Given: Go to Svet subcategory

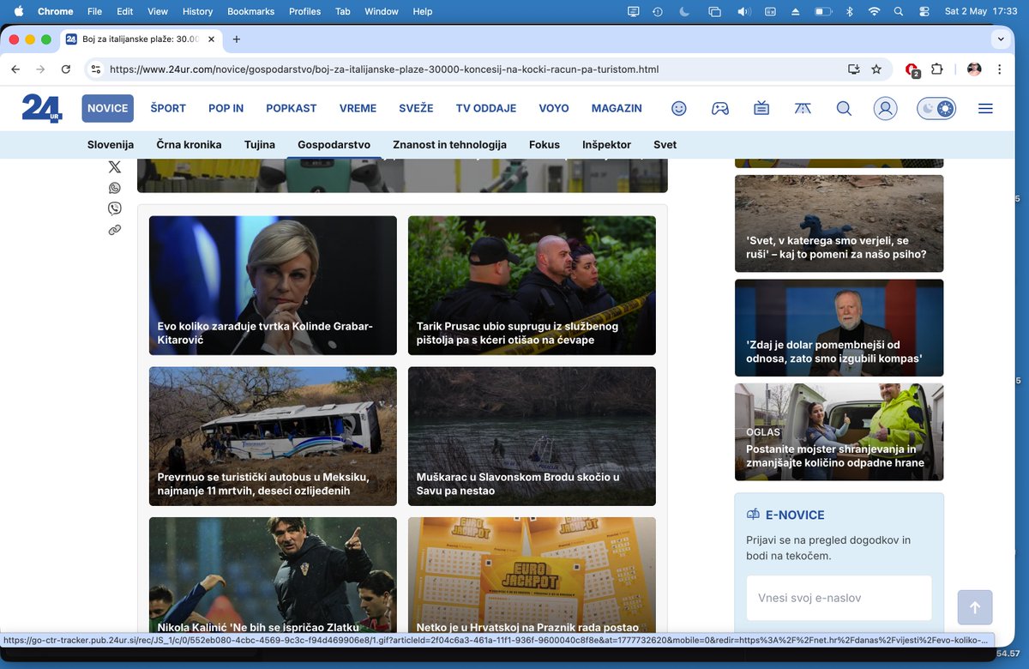Looking at the screenshot, I should coord(665,144).
